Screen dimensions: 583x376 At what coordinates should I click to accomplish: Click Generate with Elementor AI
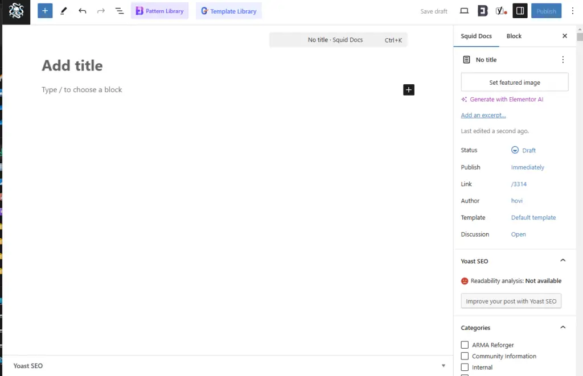point(502,99)
